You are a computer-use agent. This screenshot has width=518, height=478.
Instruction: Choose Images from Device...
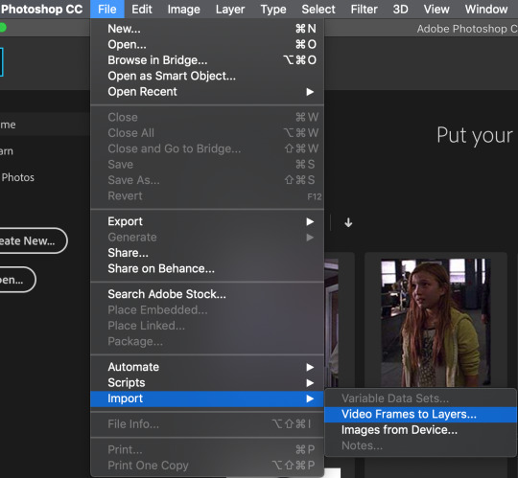pos(420,430)
